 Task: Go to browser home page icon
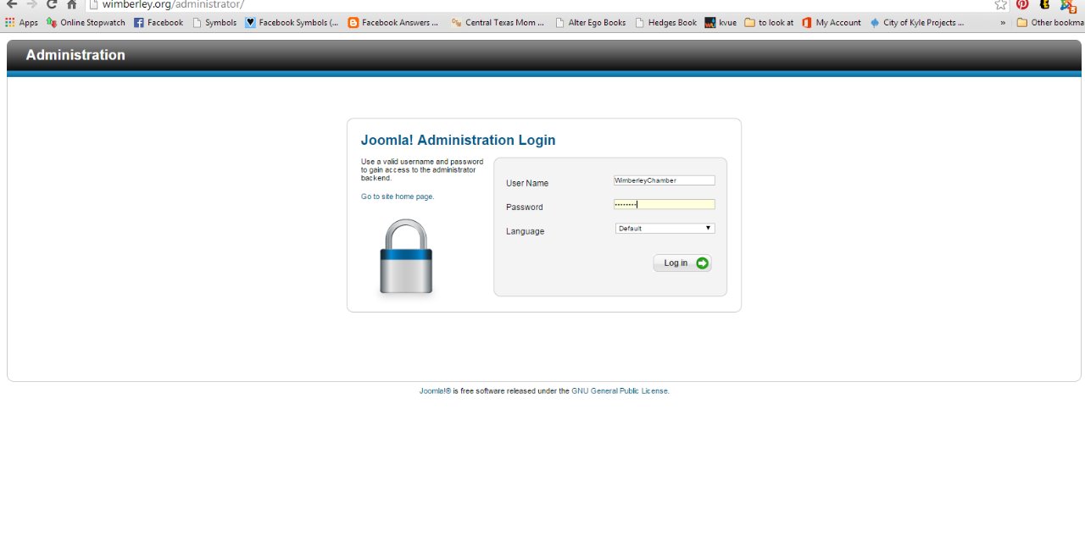click(x=72, y=4)
